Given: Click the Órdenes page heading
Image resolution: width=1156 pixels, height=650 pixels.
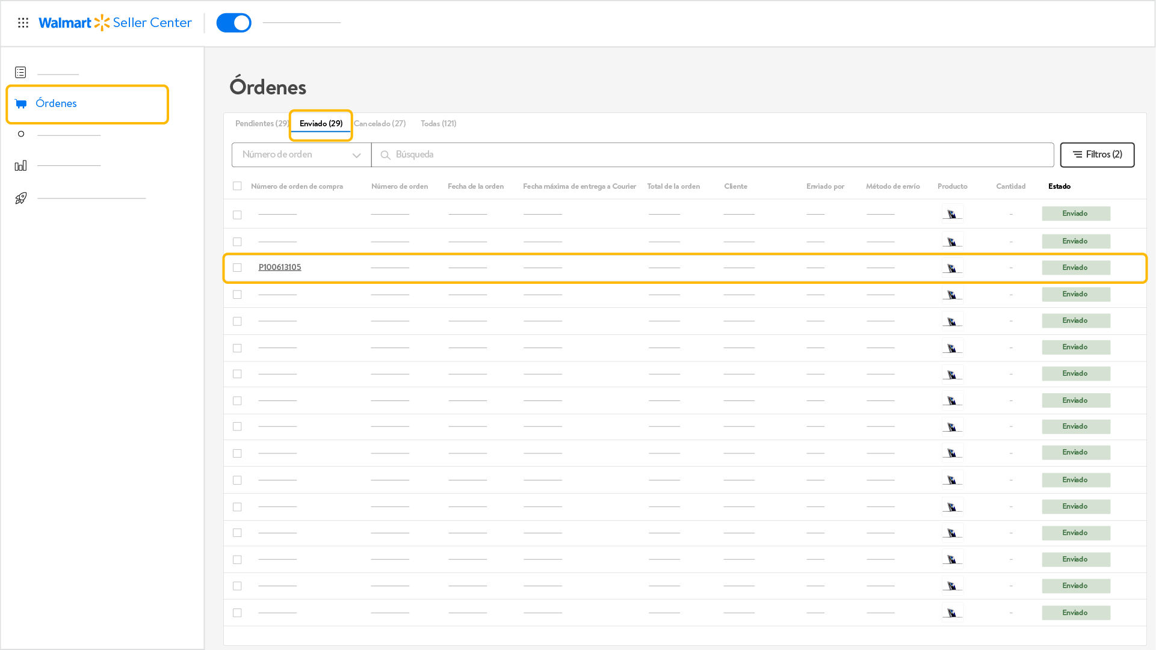Looking at the screenshot, I should coord(268,87).
